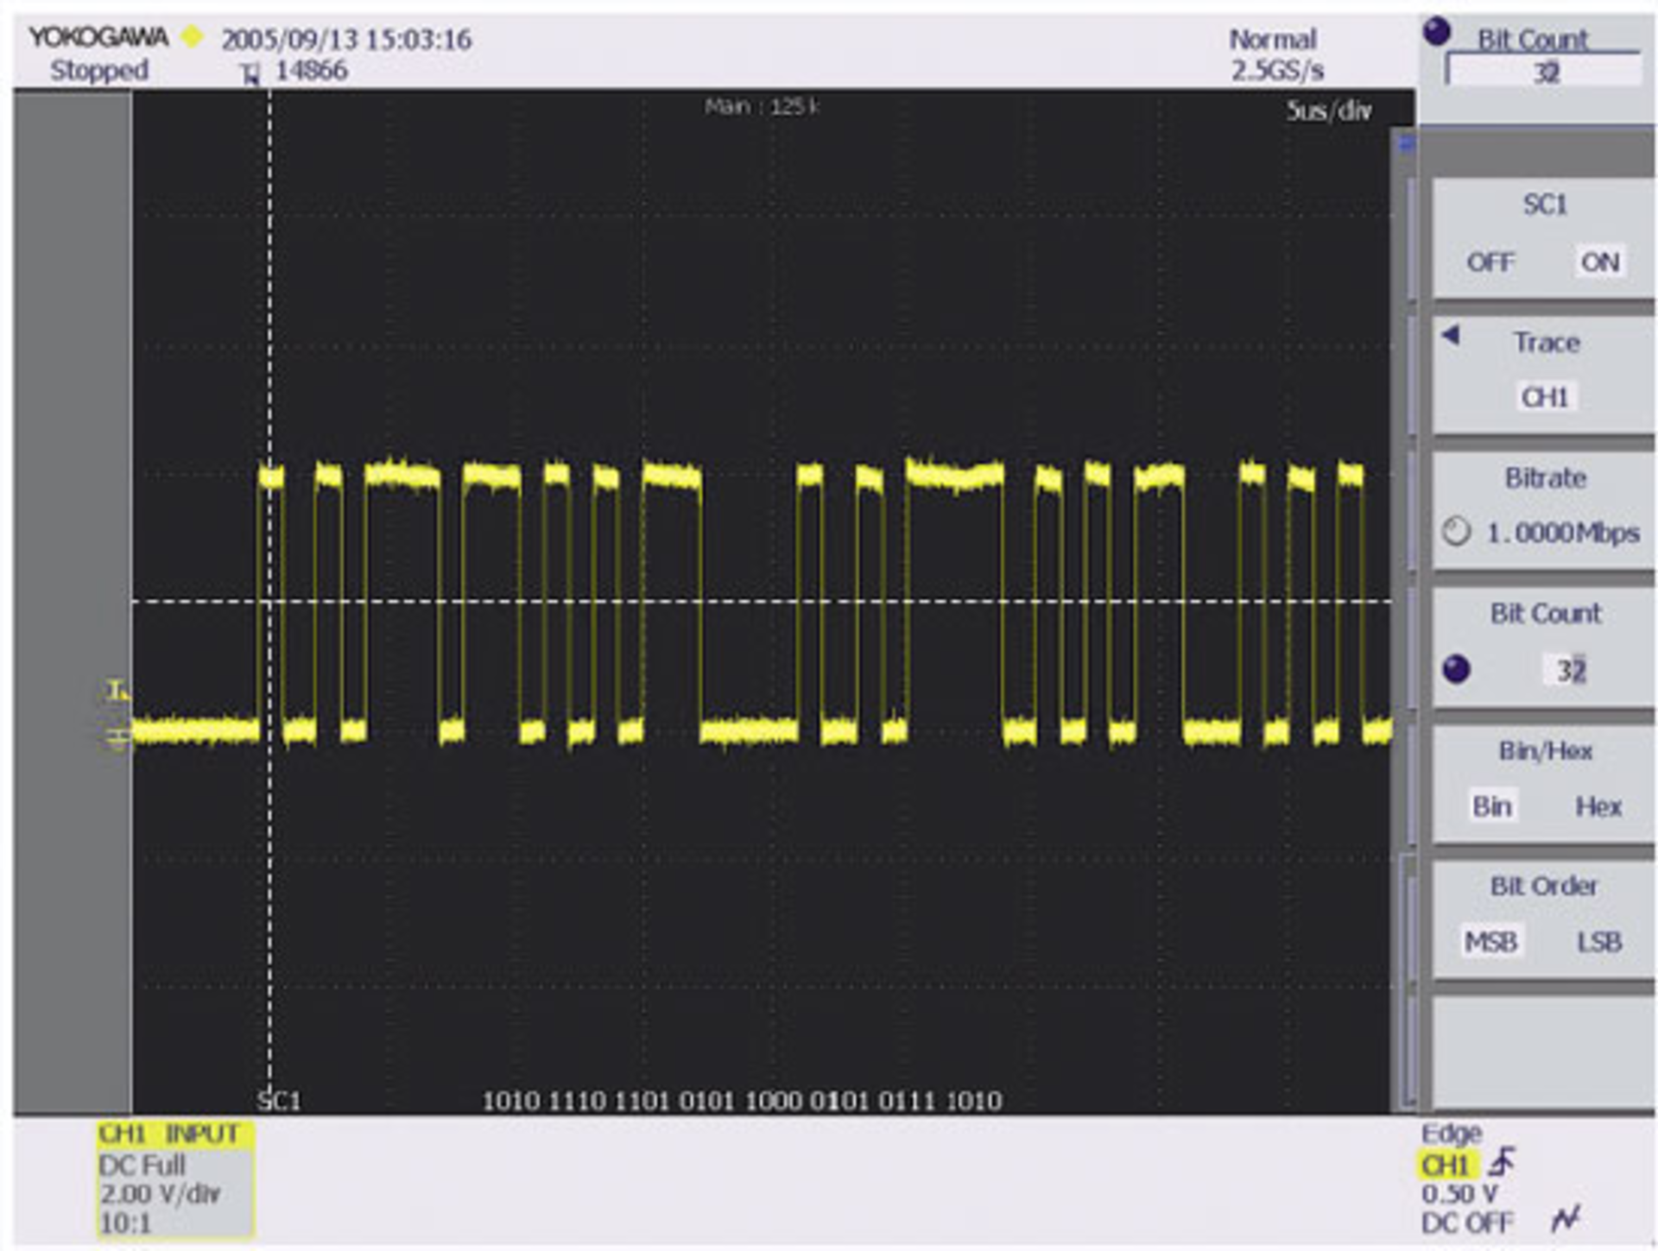Turn SC1 ON
The width and height of the screenshot is (1658, 1251).
(1598, 262)
